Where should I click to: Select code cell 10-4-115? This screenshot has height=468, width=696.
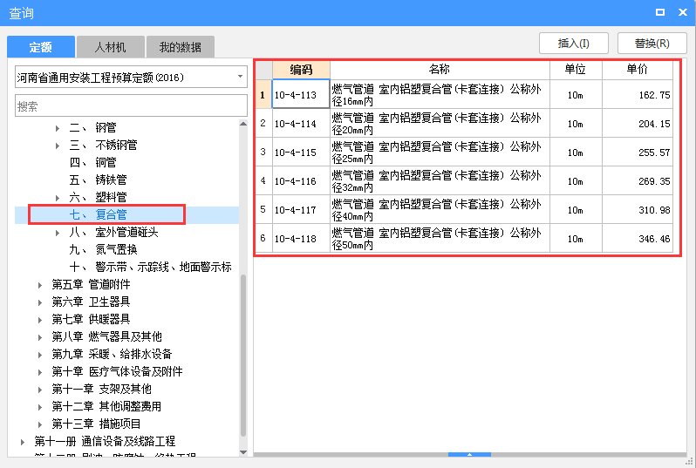pos(301,152)
